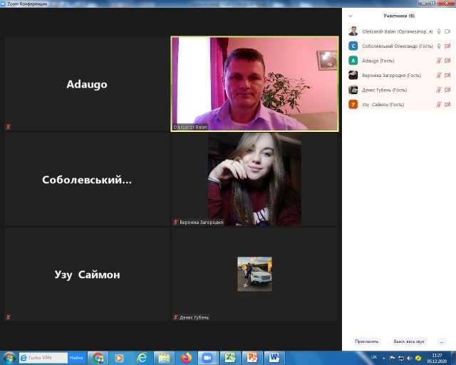Click muted mic icon on Вероніка Загородня tile
The width and height of the screenshot is (456, 365).
[x=175, y=222]
